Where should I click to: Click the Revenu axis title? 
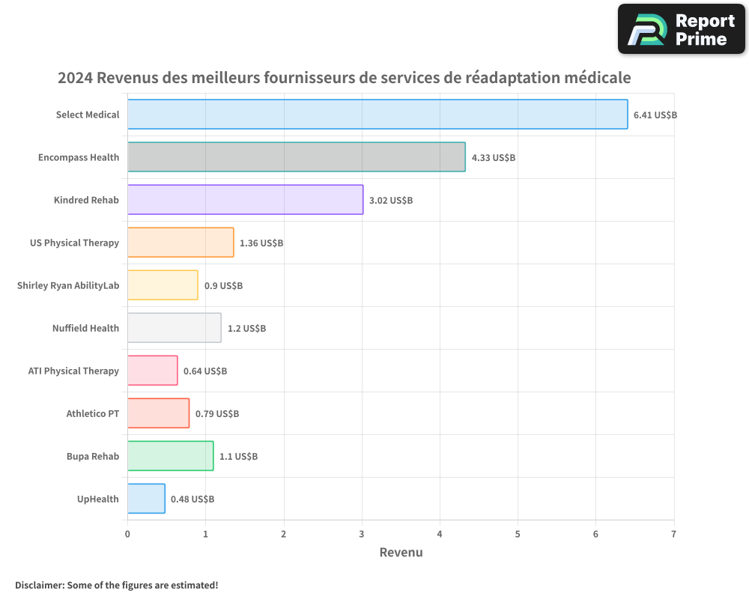[401, 552]
